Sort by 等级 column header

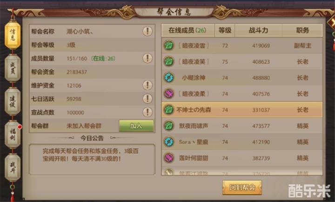pos(225,30)
